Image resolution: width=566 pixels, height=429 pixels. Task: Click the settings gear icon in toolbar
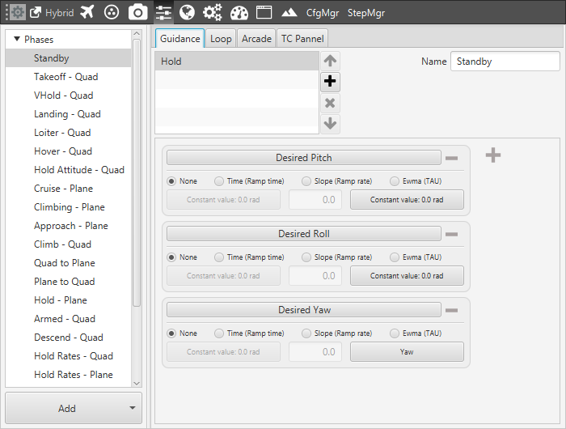pos(17,13)
